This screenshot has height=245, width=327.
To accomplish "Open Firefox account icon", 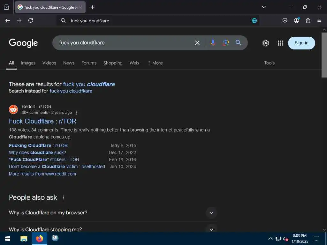I will (296, 20).
